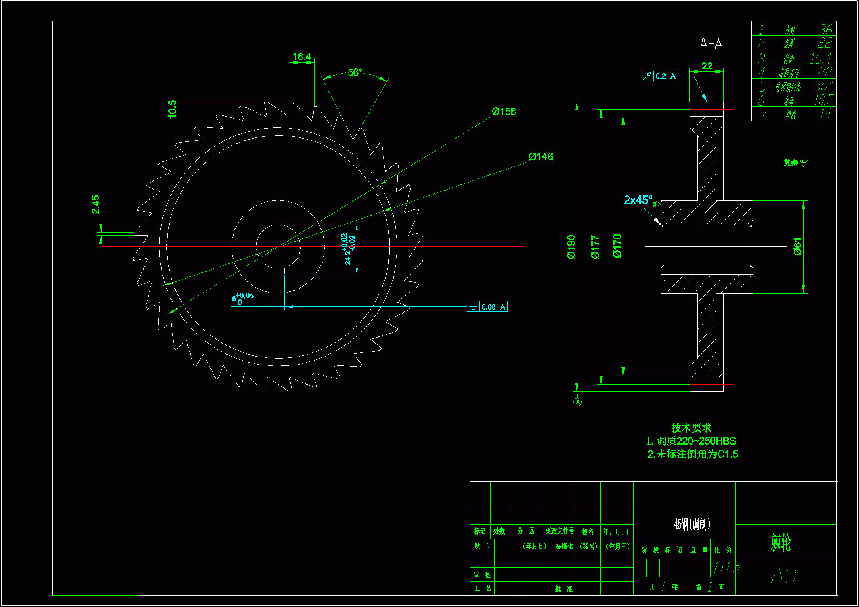Select the Ø146 diameter label
The image size is (859, 607).
540,157
